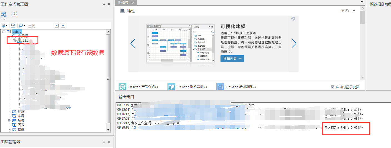
Task: Collapse the 数据源 tree node
Action: click(x=9, y=36)
